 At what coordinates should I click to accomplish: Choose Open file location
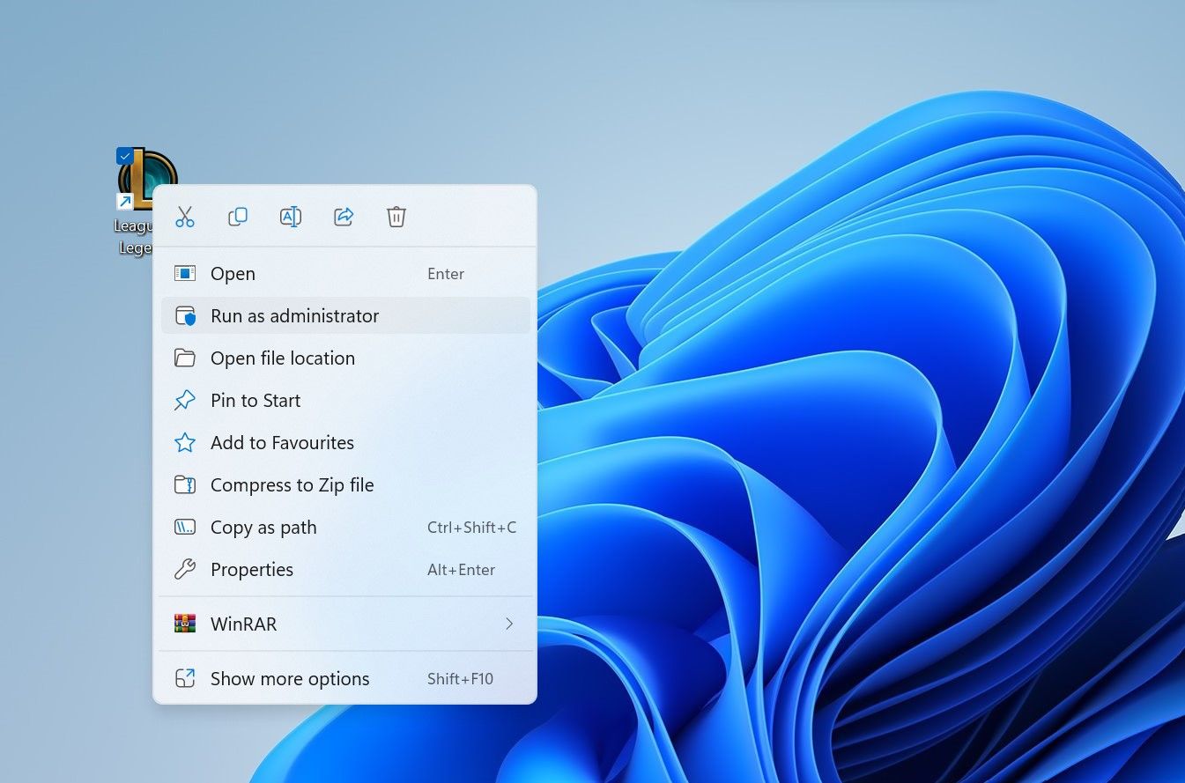point(345,358)
